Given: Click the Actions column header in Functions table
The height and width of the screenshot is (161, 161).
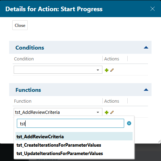Looking at the screenshot, I should tap(112, 101).
